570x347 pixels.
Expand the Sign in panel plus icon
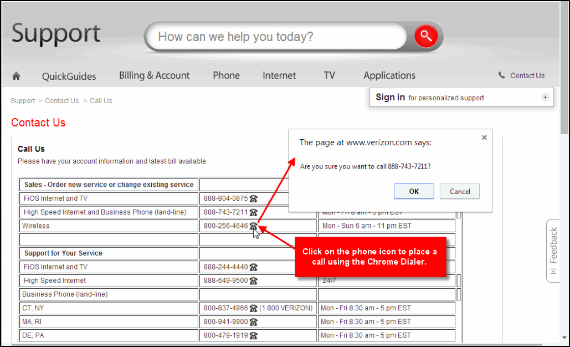pyautogui.click(x=545, y=97)
